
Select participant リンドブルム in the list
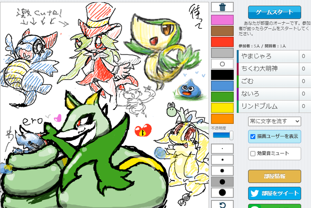pyautogui.click(x=274, y=106)
